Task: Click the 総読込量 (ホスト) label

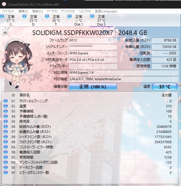Action: coord(138,40)
